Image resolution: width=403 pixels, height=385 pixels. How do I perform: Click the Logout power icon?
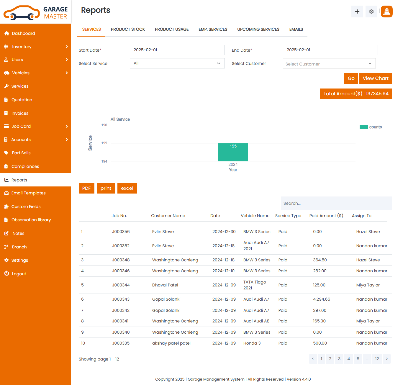click(6, 273)
